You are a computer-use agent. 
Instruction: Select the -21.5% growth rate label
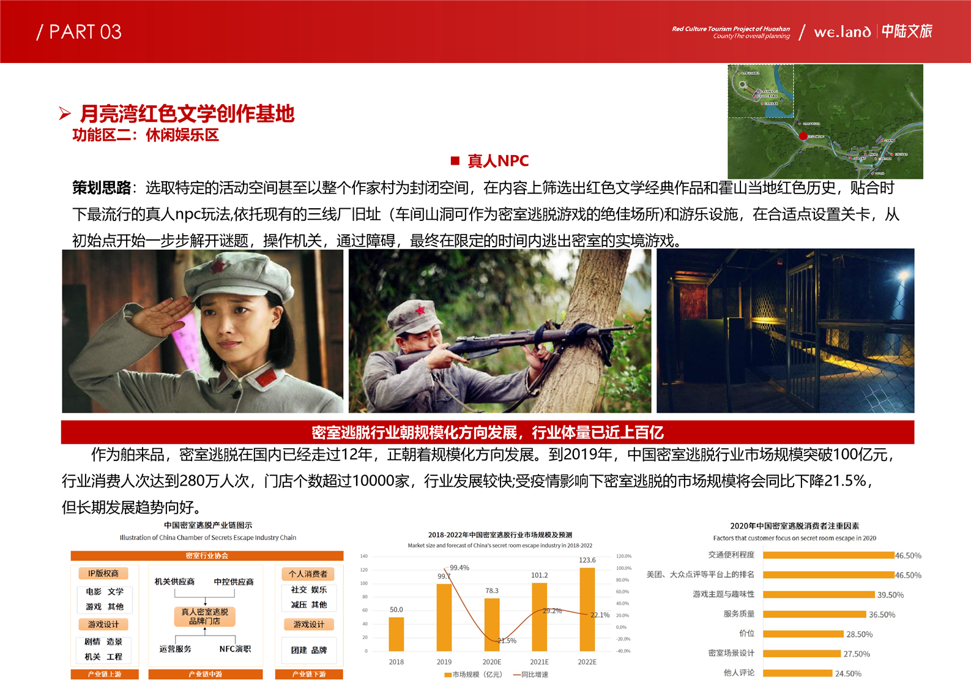pos(506,640)
